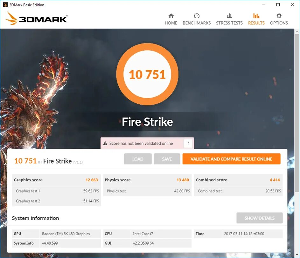Click the warning triangle icon
Viewport: 300px width, 258px height.
(105, 143)
